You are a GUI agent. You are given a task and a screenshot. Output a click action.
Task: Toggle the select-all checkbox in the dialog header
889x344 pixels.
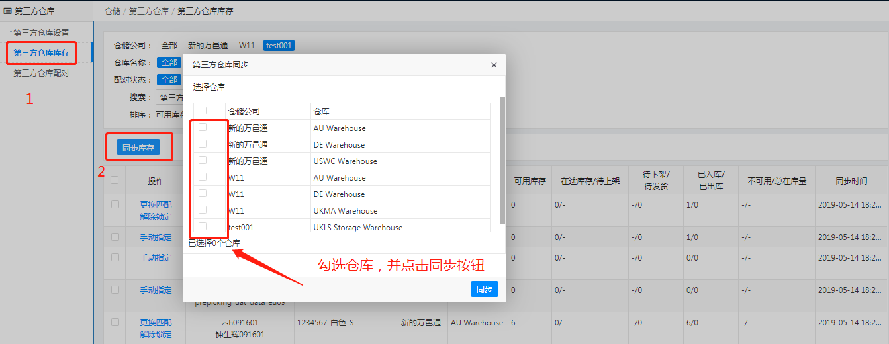203,111
